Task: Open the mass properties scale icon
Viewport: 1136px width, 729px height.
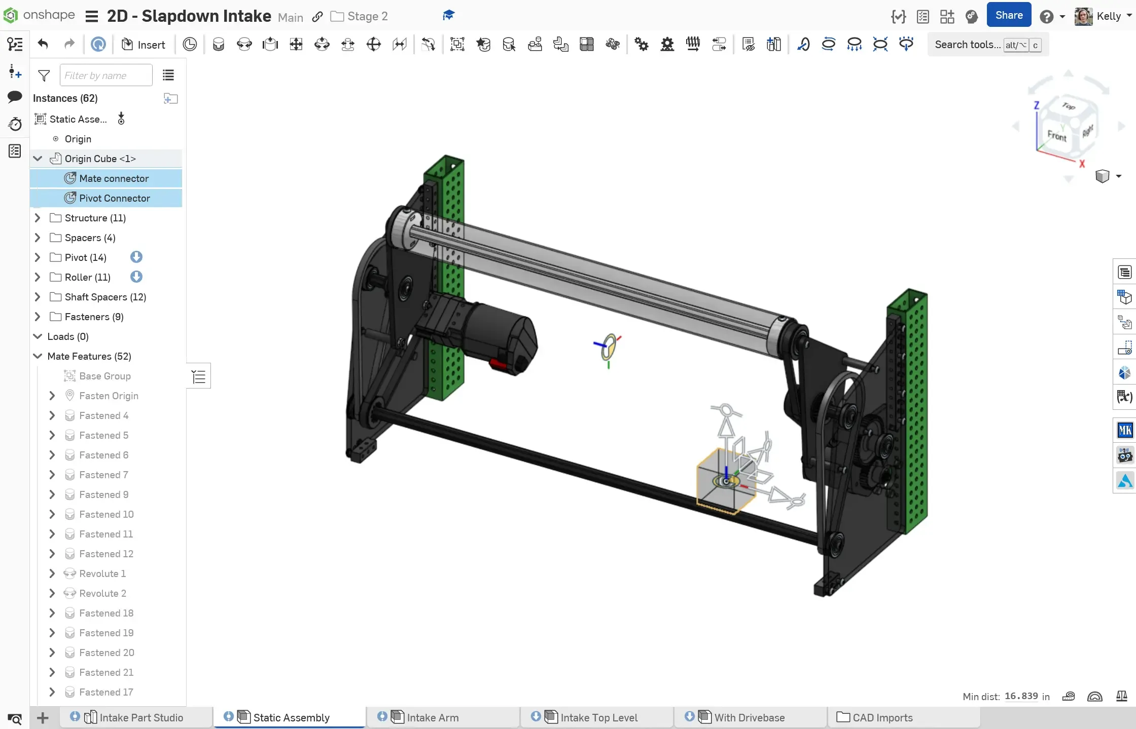Action: (x=1121, y=697)
